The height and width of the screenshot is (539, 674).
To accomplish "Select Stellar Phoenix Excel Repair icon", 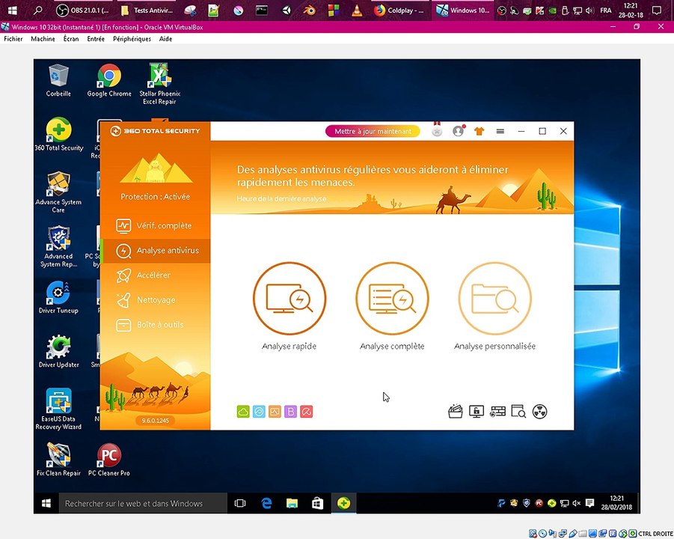I will tap(159, 84).
